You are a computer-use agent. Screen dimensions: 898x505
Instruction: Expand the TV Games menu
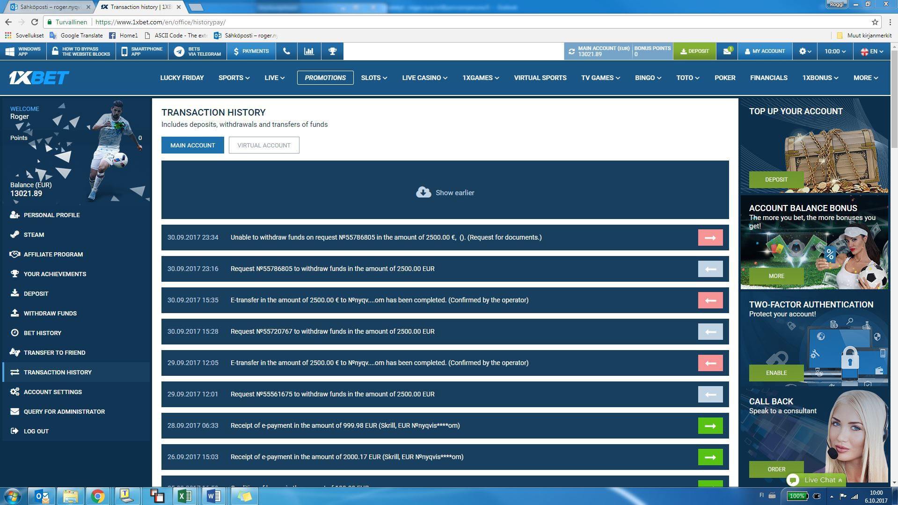tap(600, 78)
